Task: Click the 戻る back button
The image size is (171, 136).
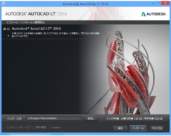Action: [120, 128]
